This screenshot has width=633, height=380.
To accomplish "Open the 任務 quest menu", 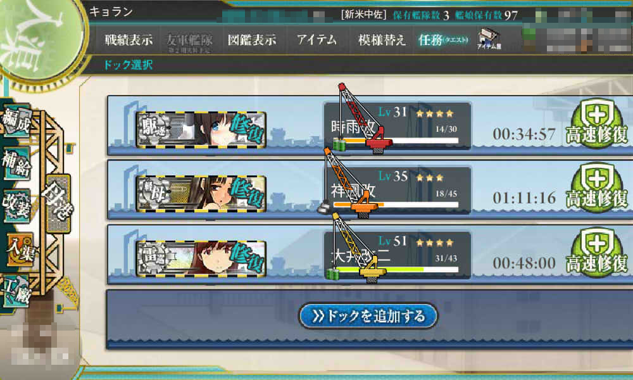I will pos(443,40).
